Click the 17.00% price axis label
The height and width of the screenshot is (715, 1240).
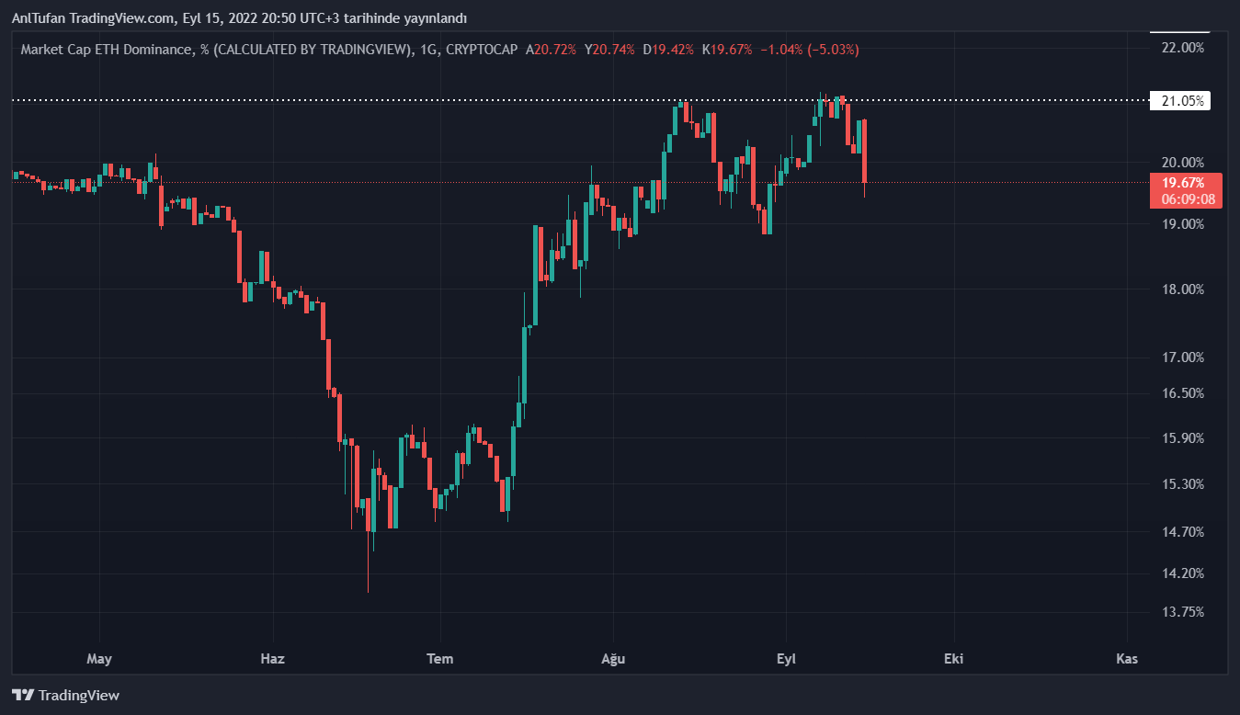(1181, 357)
